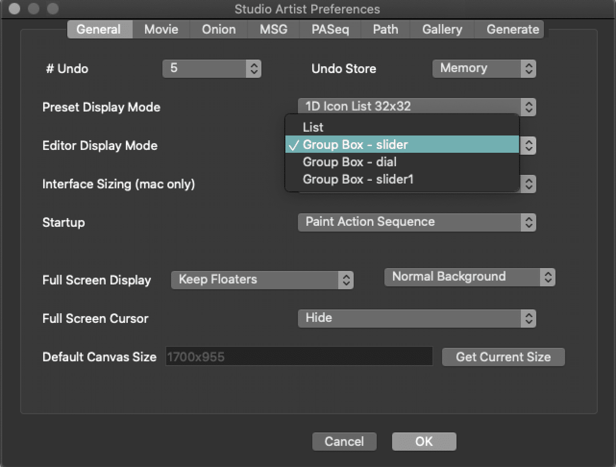Click the Full Screen Display label
Image resolution: width=616 pixels, height=467 pixels.
point(97,280)
